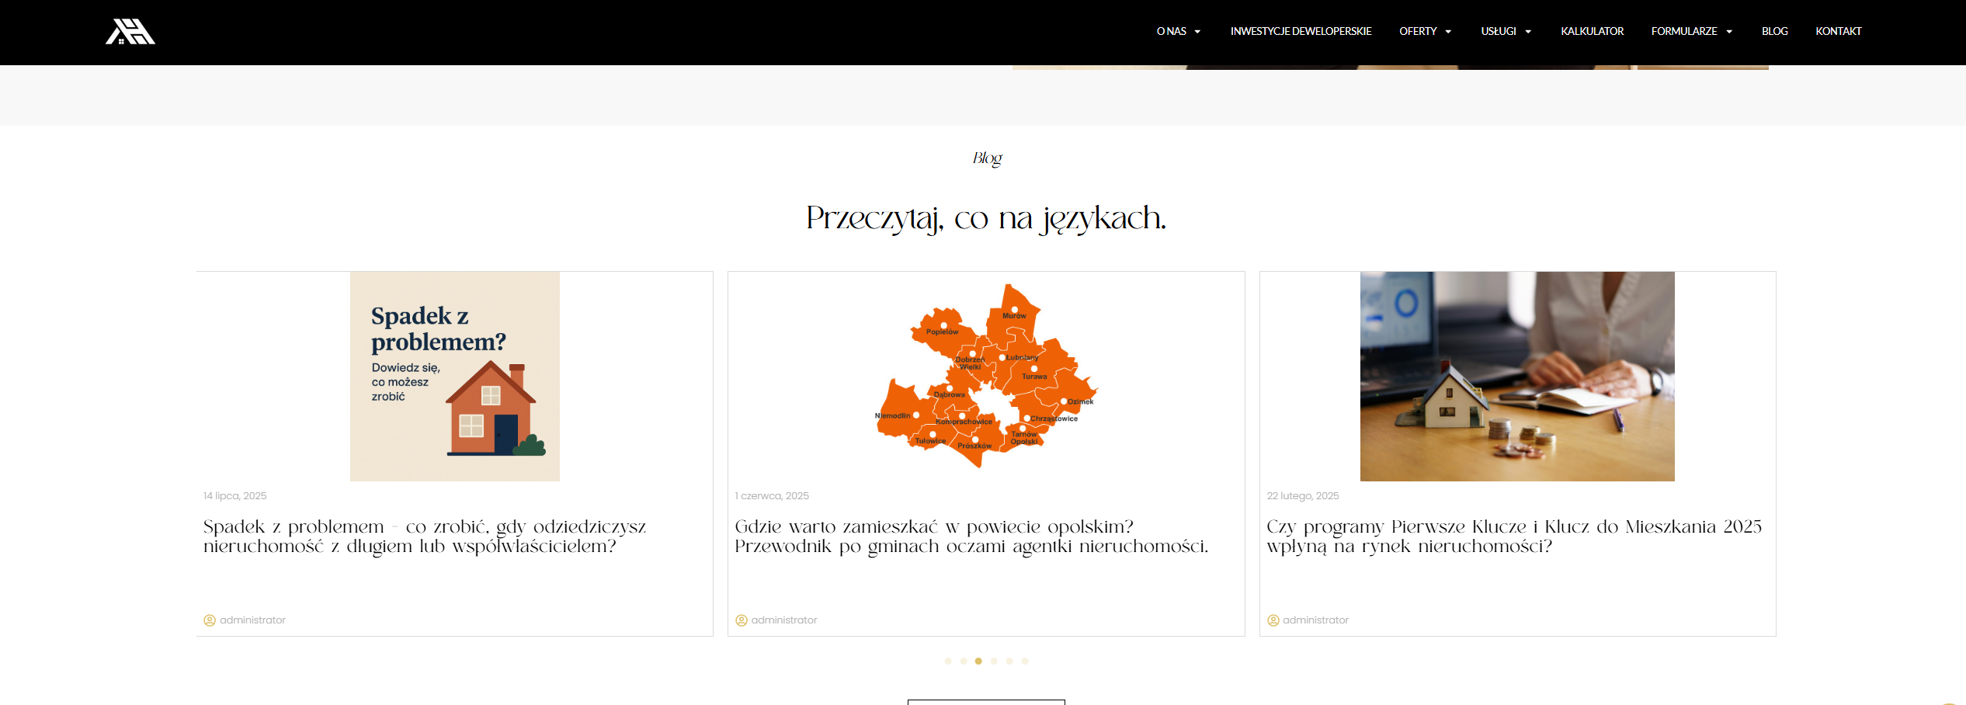Click author icon on powiat opolski card

[x=742, y=620]
